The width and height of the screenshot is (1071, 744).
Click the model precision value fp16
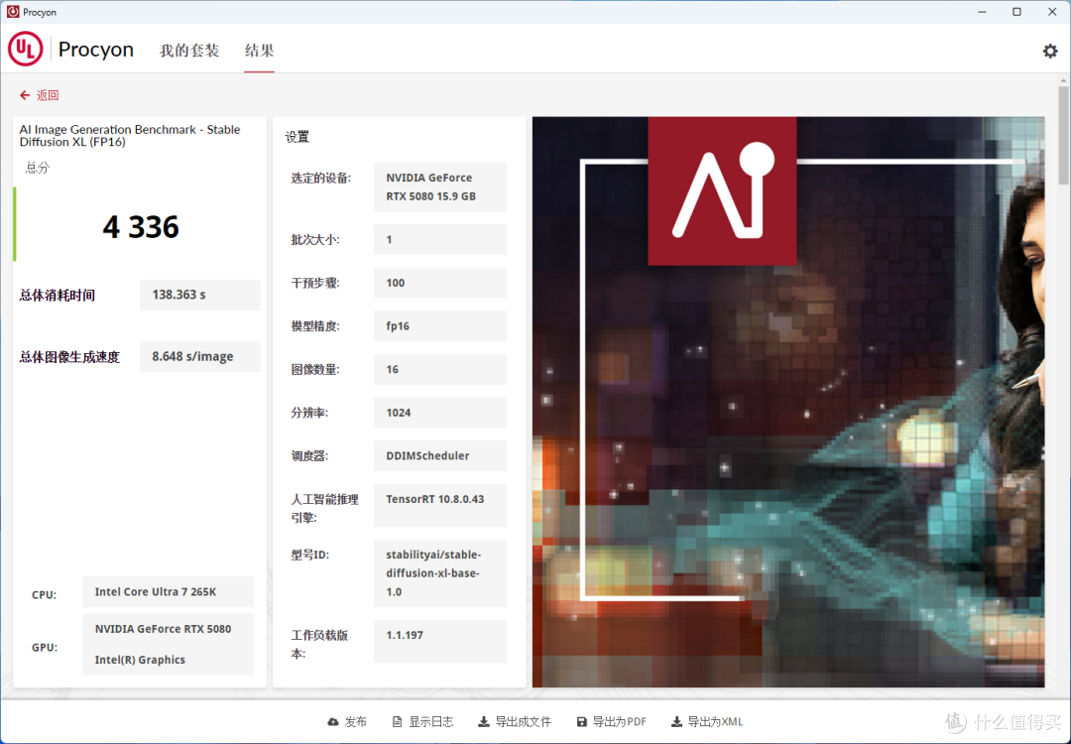440,326
